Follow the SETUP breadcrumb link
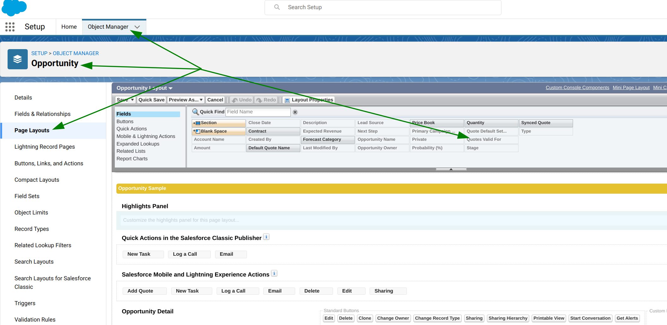This screenshot has width=667, height=325. (39, 53)
